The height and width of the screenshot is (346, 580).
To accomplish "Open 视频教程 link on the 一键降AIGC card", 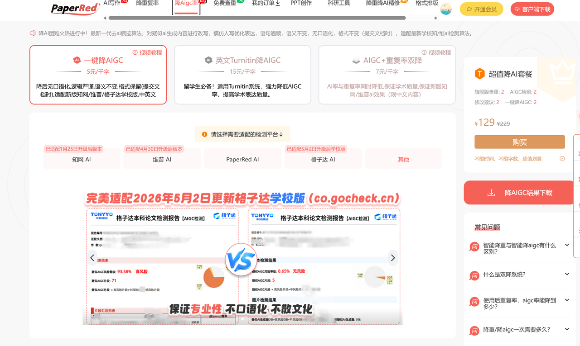I will (x=147, y=52).
